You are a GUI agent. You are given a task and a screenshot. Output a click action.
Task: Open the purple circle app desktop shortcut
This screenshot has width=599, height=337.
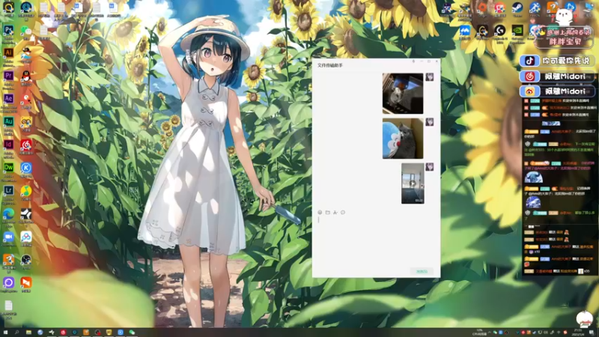click(8, 283)
